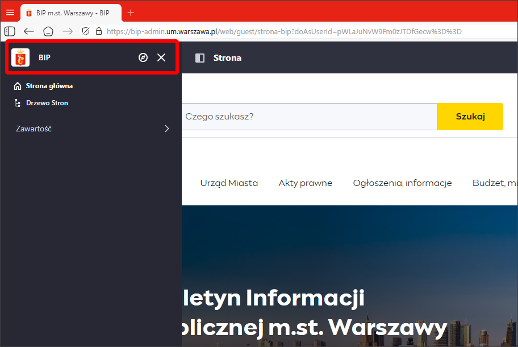Click the browser home icon
The image size is (518, 347).
coord(48,31)
